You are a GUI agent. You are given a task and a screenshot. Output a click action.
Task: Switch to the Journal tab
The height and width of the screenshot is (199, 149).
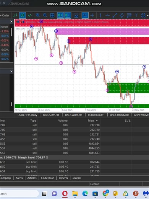tap(77, 178)
